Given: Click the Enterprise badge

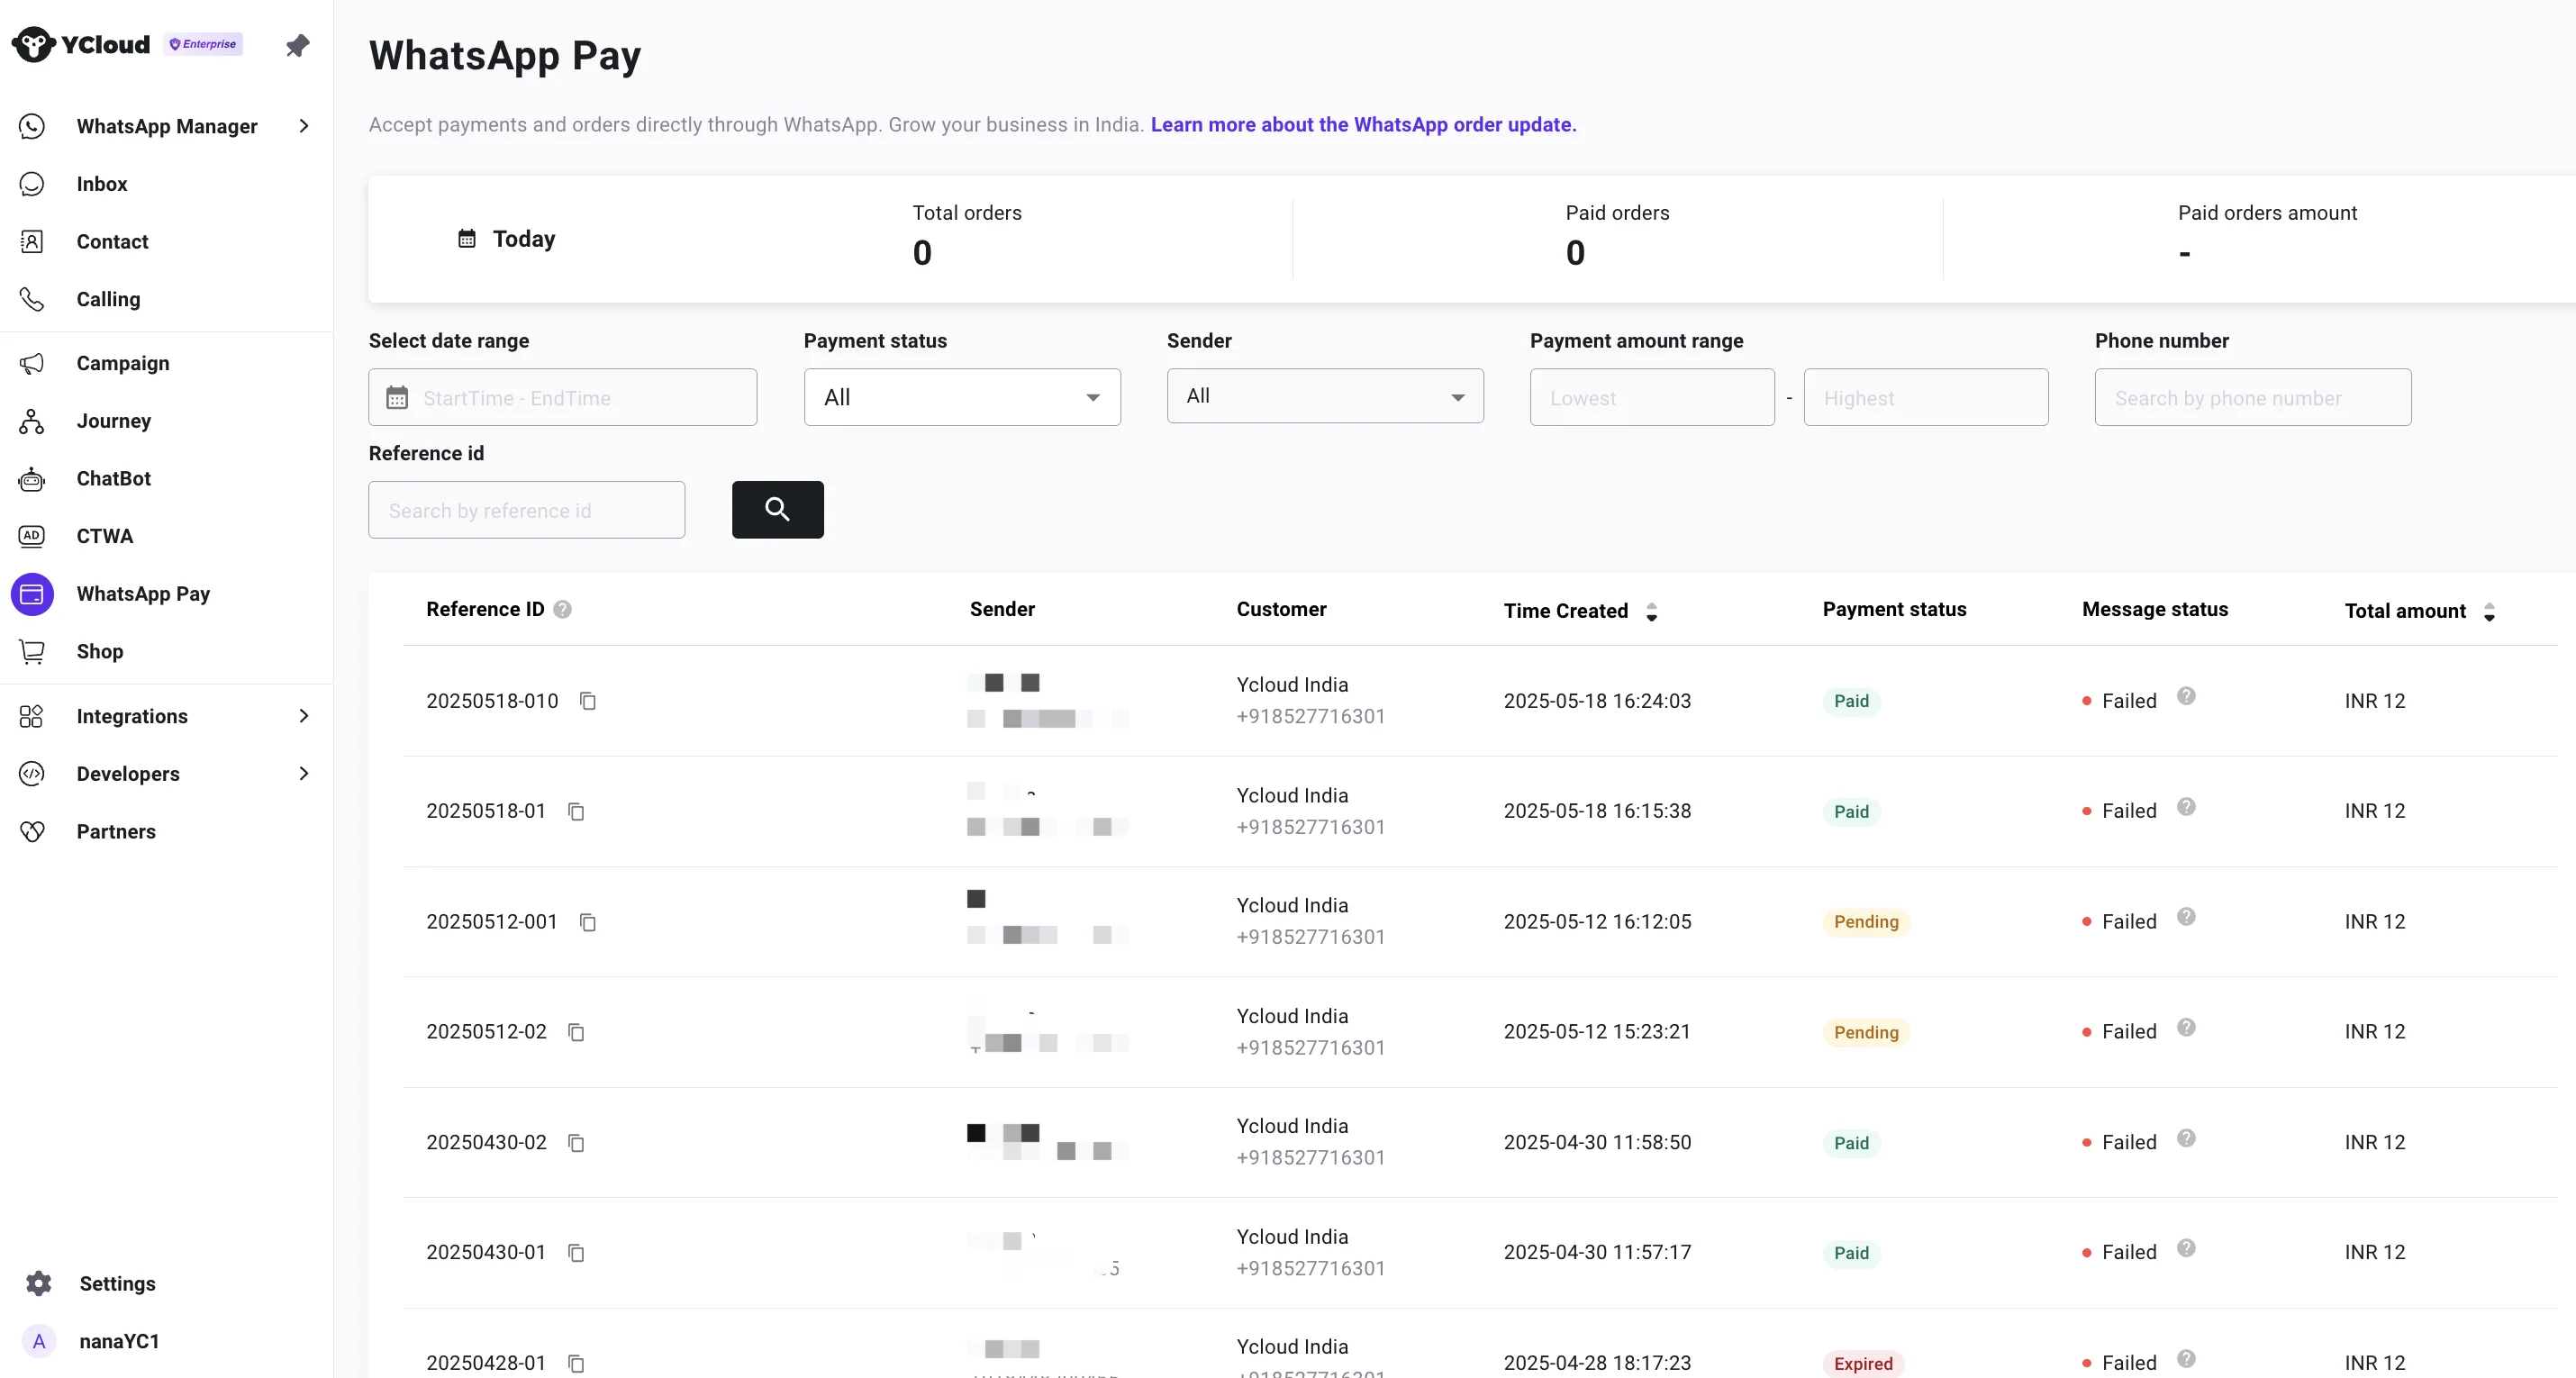Looking at the screenshot, I should click(203, 44).
